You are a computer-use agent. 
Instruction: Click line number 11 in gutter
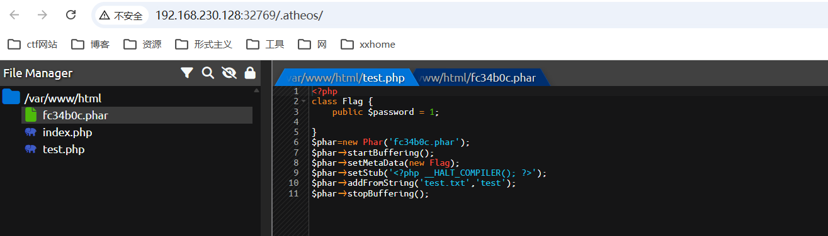click(294, 193)
